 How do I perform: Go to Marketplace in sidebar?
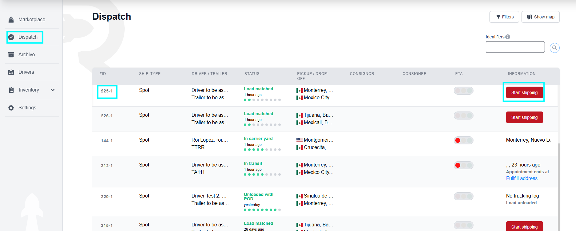(x=32, y=20)
